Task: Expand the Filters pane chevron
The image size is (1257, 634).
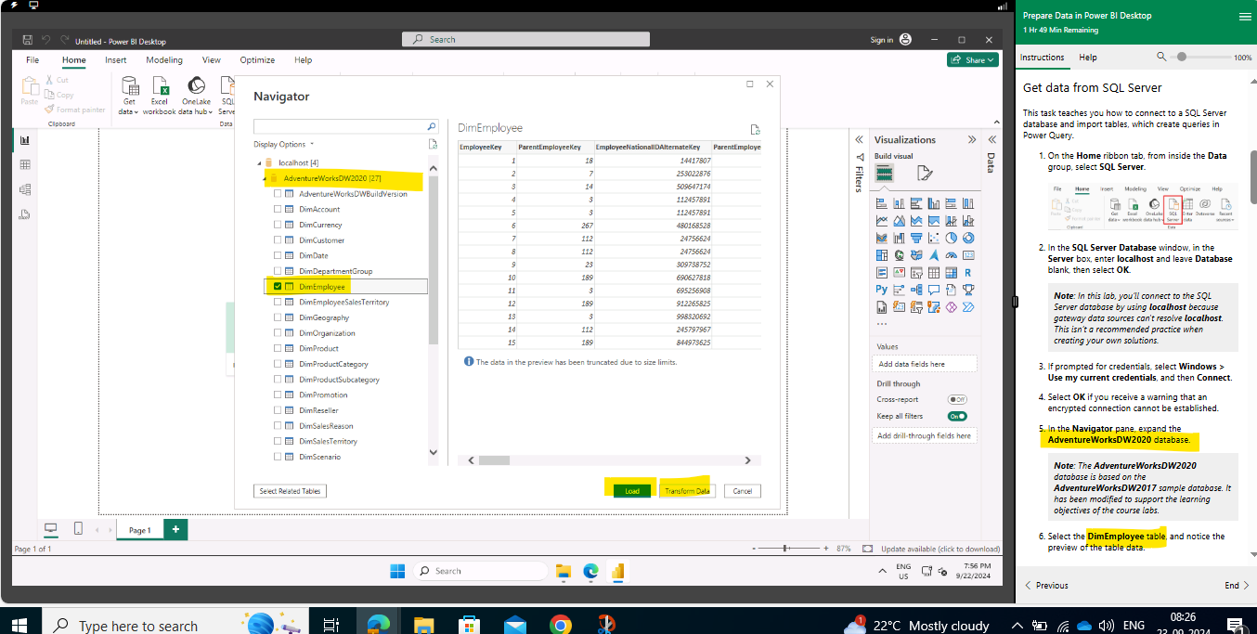Action: [858, 139]
